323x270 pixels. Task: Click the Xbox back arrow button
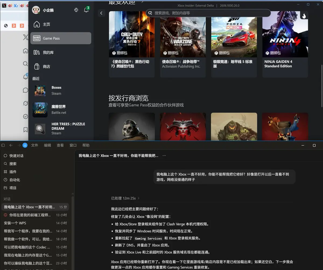(101, 13)
